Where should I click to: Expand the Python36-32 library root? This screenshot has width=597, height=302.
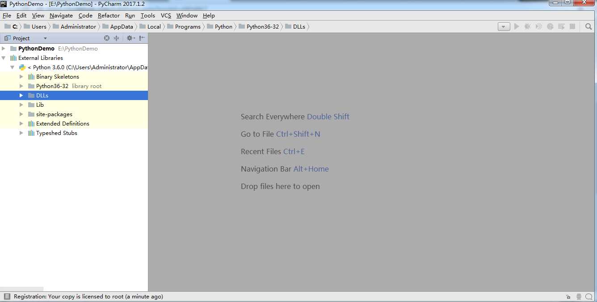[21, 86]
